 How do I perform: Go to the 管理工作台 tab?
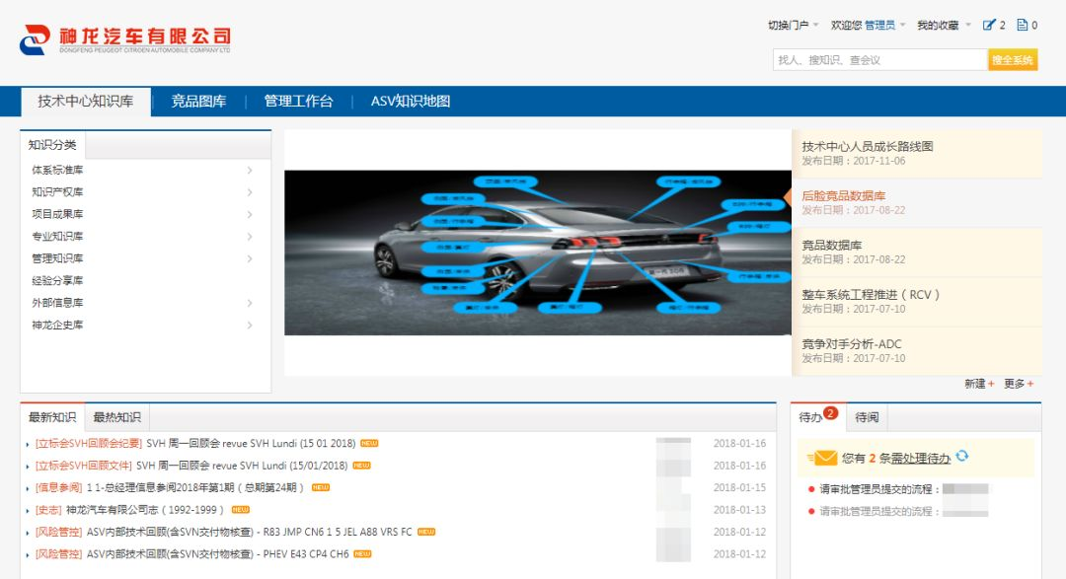pos(298,102)
